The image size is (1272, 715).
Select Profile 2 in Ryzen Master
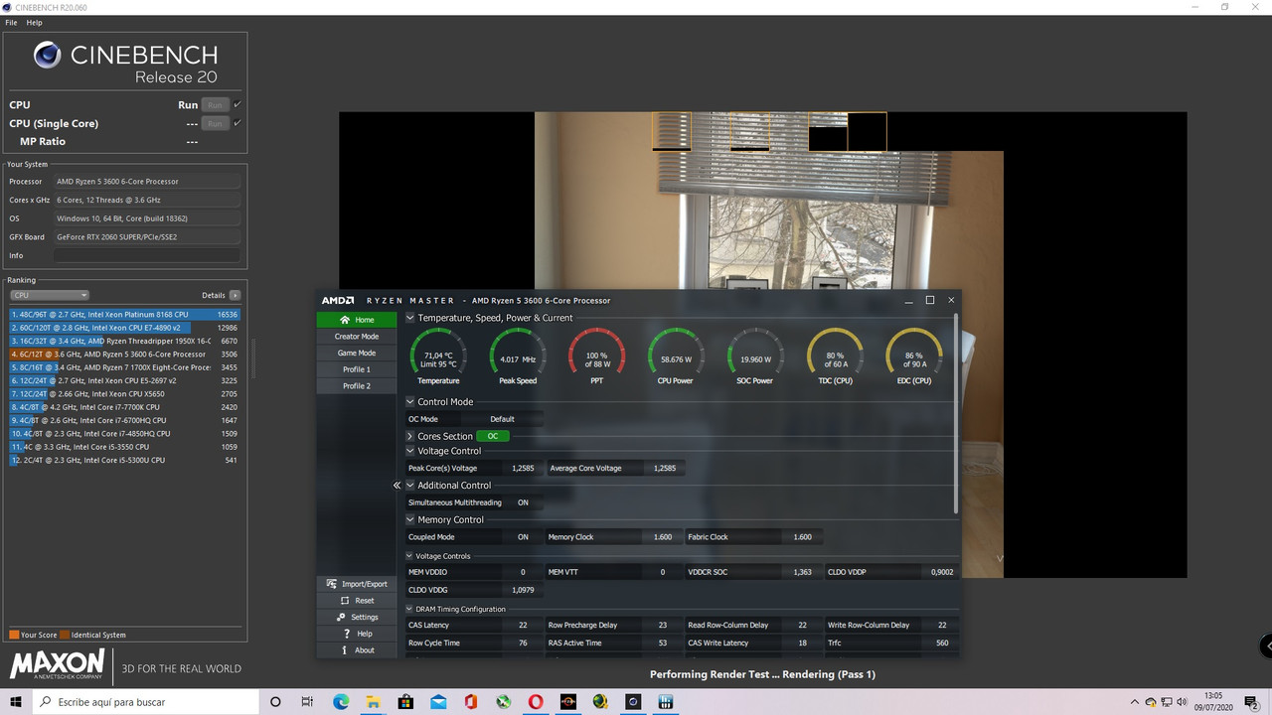(x=356, y=385)
